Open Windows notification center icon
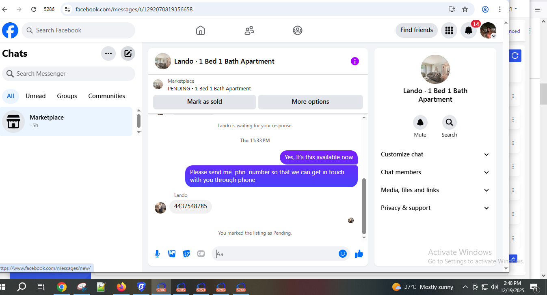 [x=534, y=287]
